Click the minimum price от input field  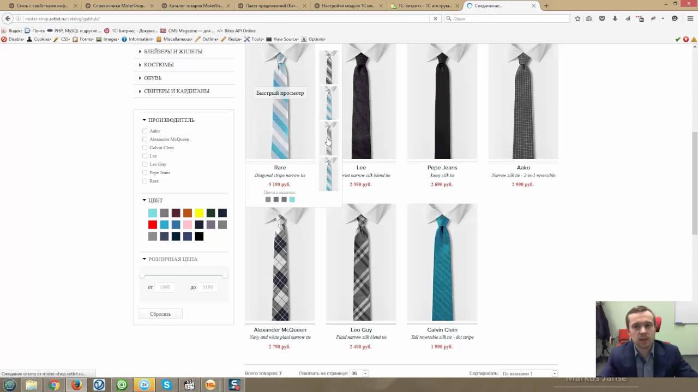(165, 287)
